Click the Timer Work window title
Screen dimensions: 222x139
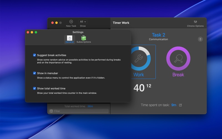click(x=121, y=23)
